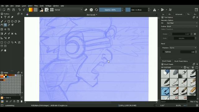Select the Polygon tool
Image resolution: width=199 pixels, height=112 pixels.
(x=16, y=21)
